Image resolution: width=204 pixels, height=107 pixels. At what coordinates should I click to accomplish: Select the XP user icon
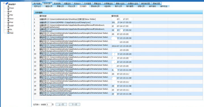8,11
